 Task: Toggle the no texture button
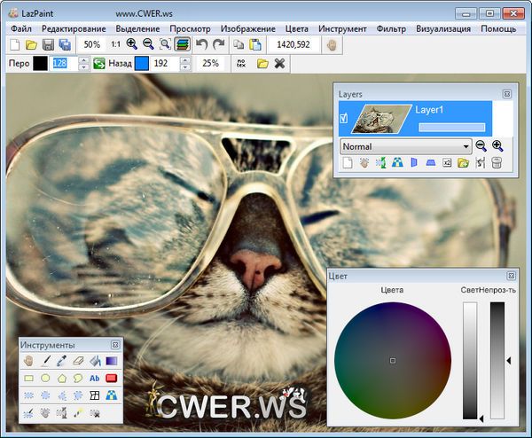pyautogui.click(x=240, y=64)
